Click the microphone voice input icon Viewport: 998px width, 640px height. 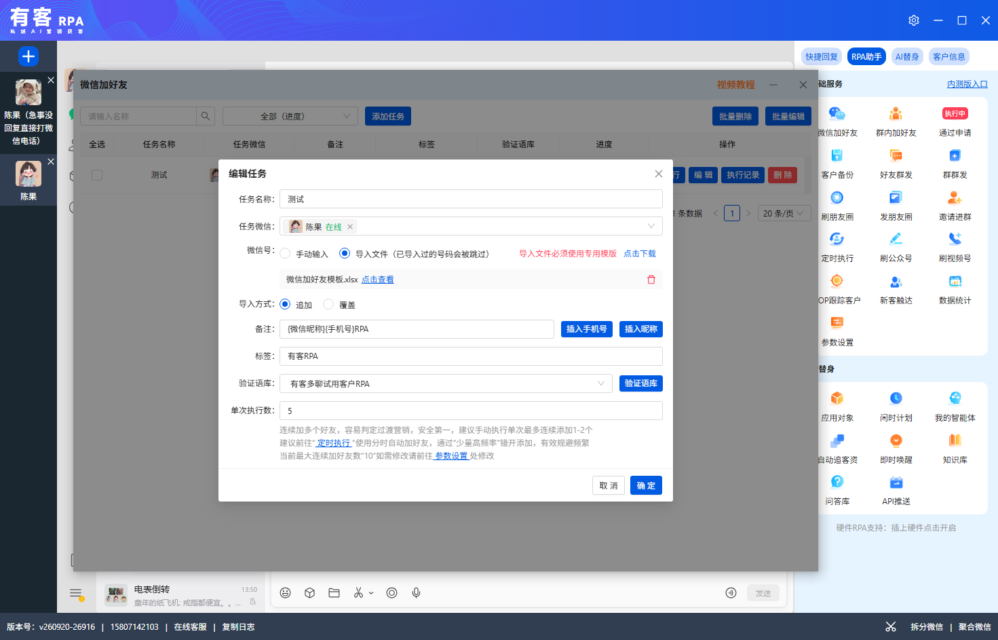point(417,593)
